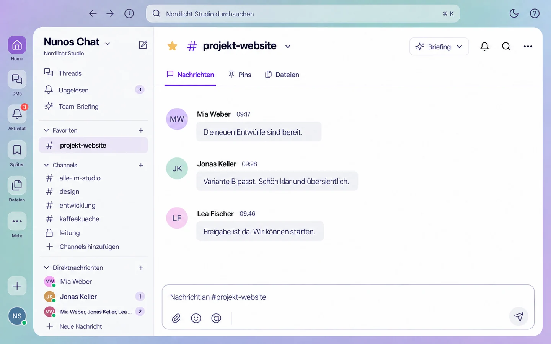Attach a file with the paperclip

176,318
